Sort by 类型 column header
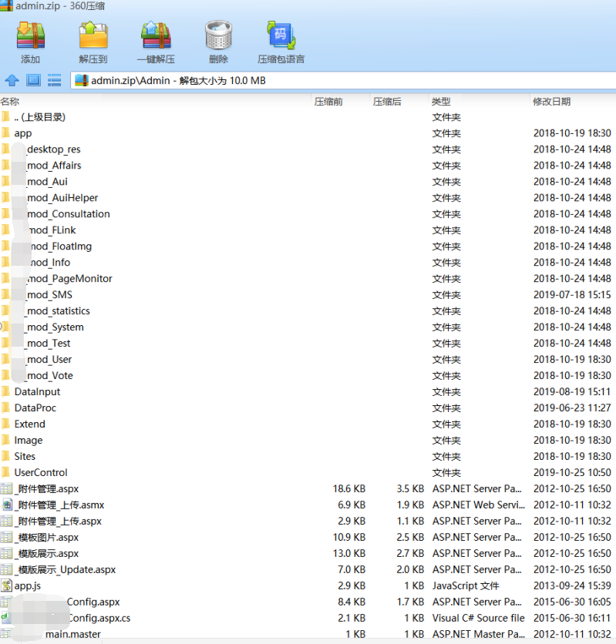 (441, 102)
